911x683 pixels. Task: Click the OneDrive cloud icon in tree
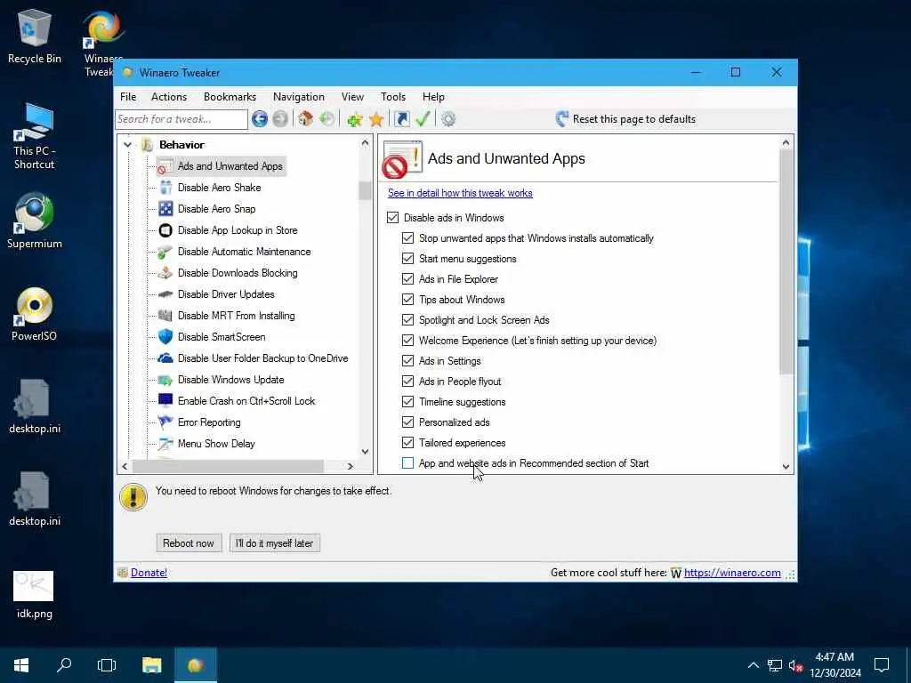coord(165,358)
